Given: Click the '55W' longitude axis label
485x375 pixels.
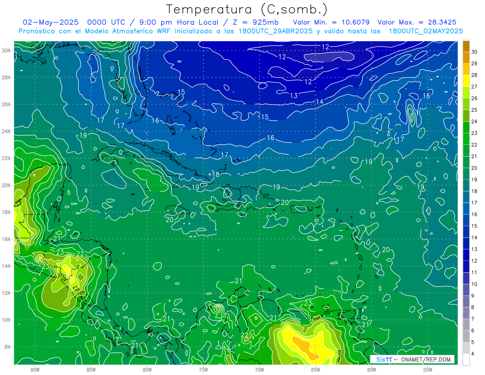Looking at the screenshot, I should click(428, 370).
